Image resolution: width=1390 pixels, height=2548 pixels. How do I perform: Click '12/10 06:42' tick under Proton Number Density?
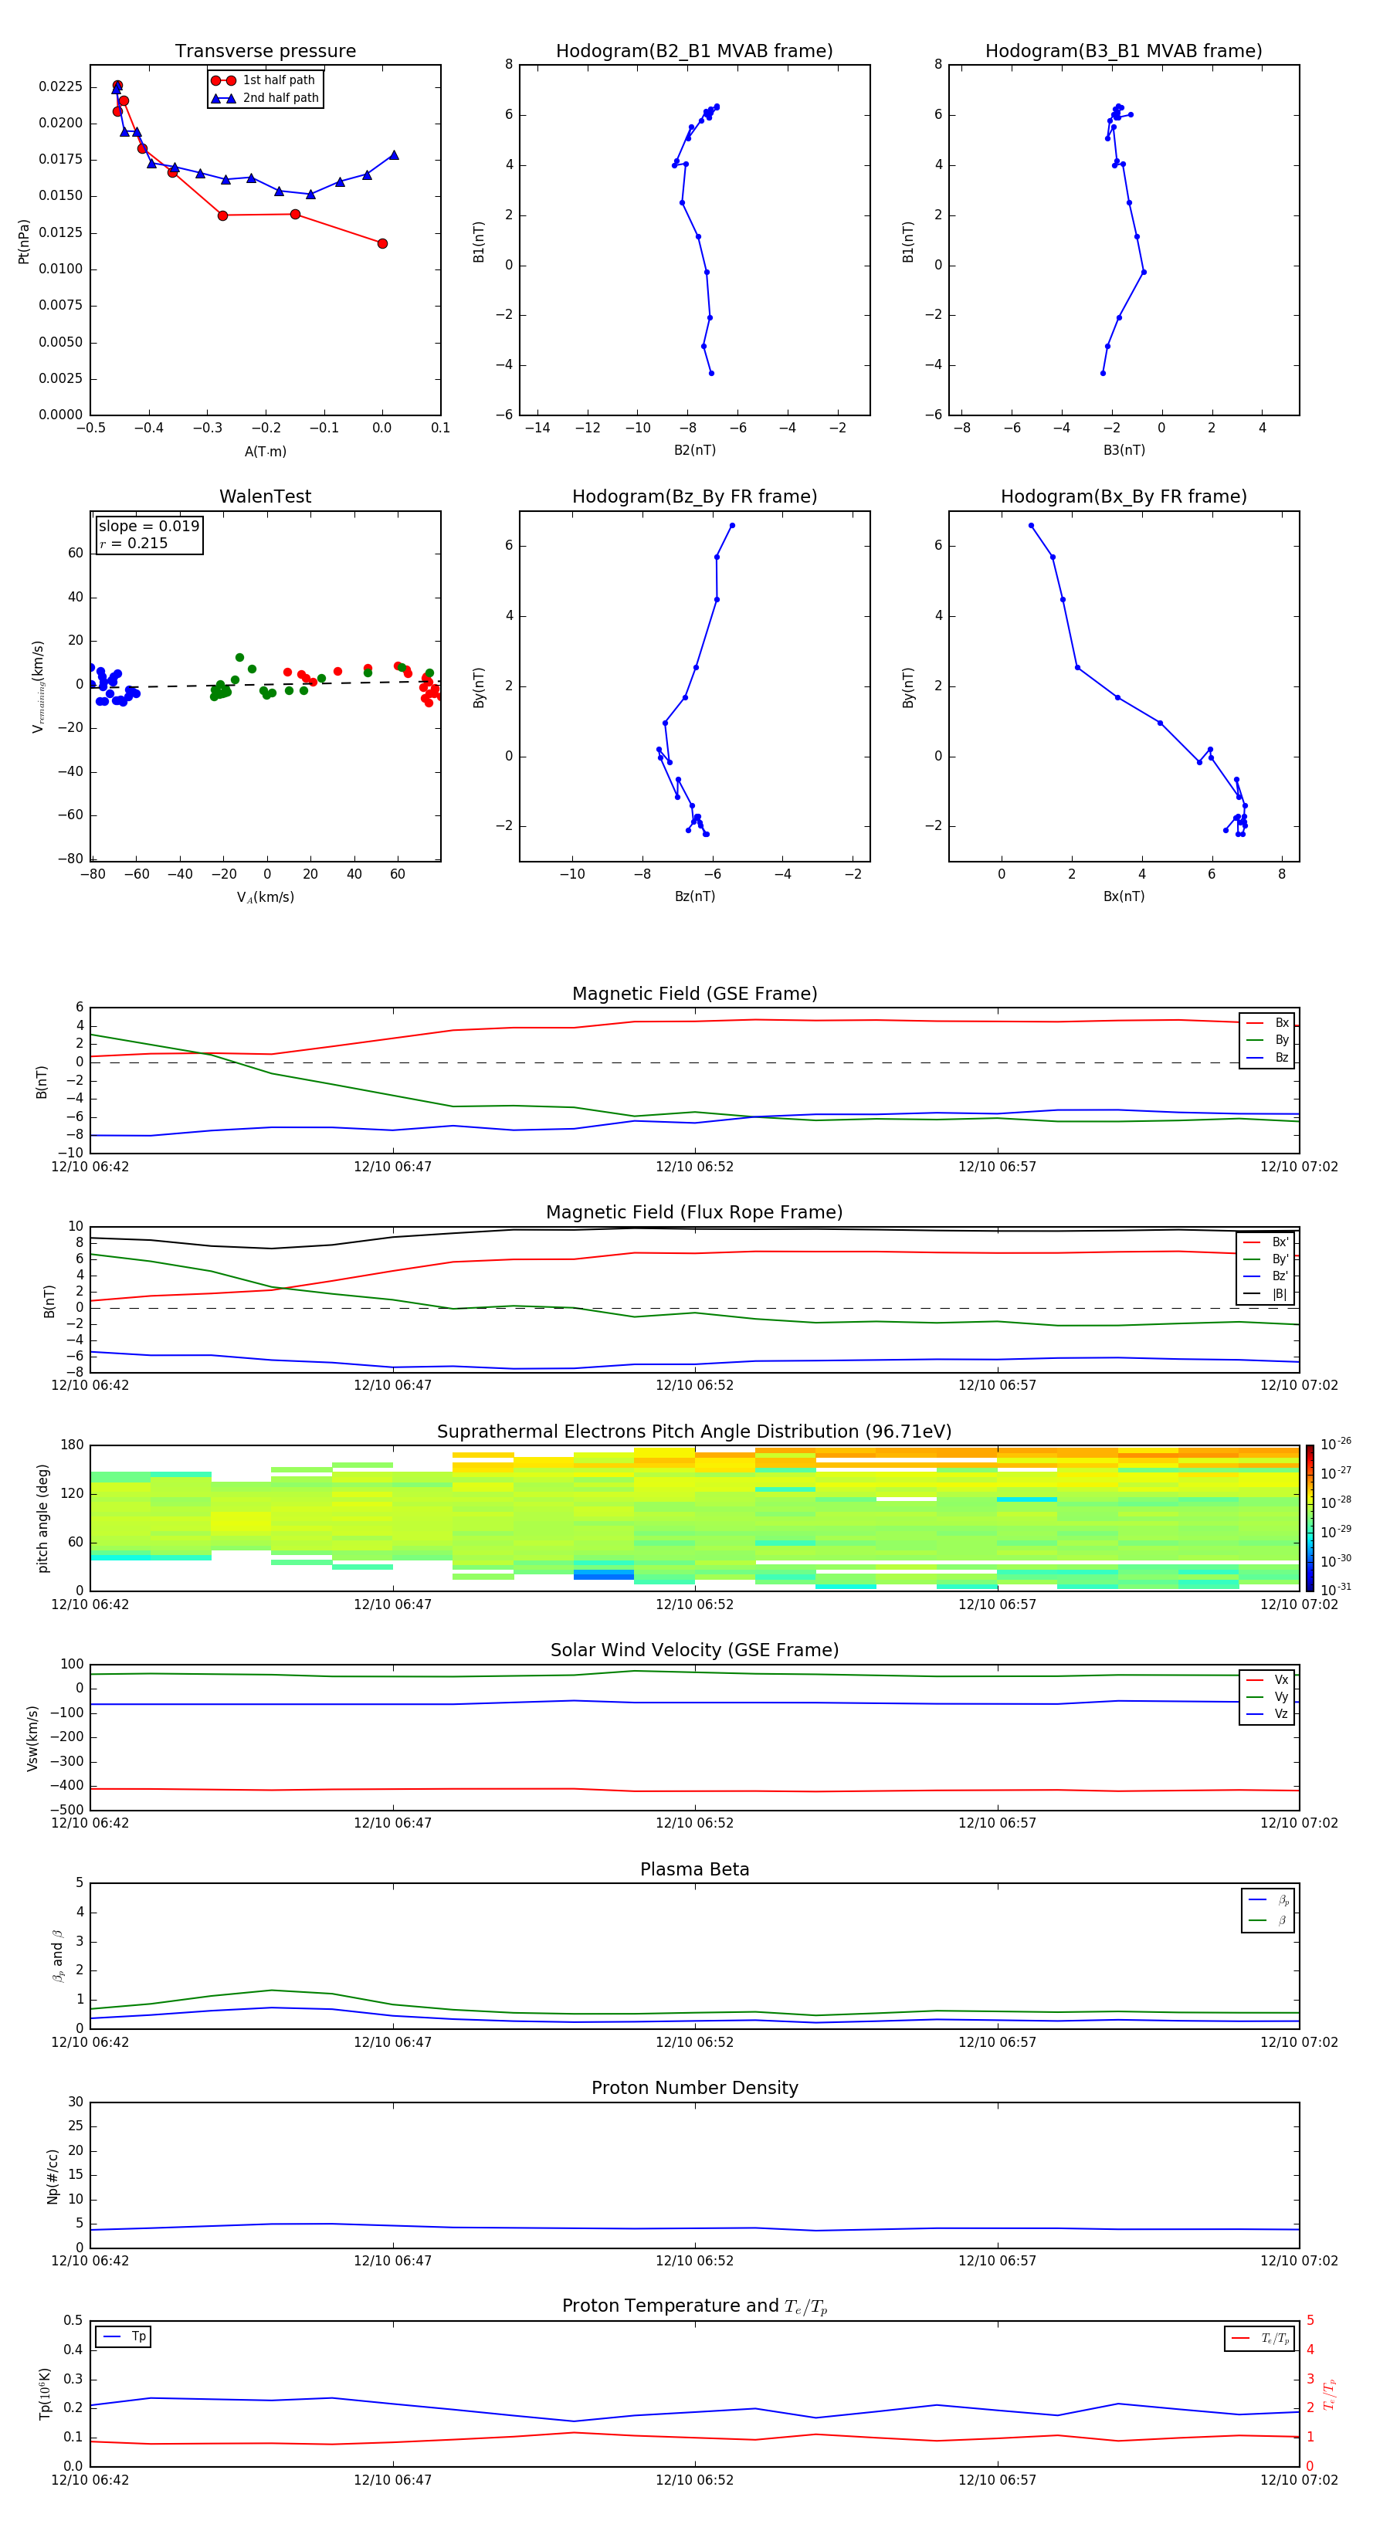click(90, 2261)
